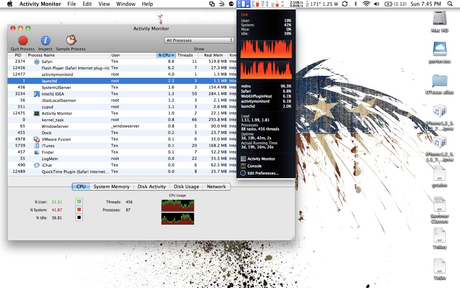Switch to the System Memory tab
The height and width of the screenshot is (288, 460).
tap(111, 187)
